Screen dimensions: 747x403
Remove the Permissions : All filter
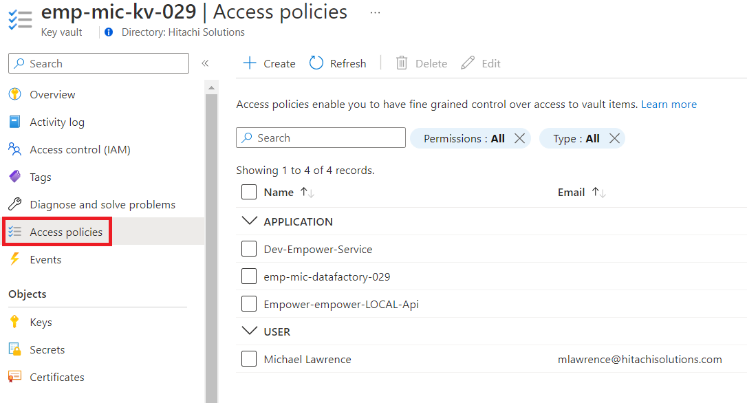pos(520,139)
